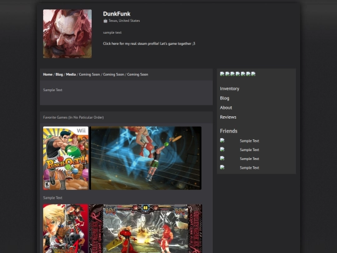This screenshot has height=253, width=337.
Task: Open the second friend's Sample Text name
Action: (x=250, y=150)
